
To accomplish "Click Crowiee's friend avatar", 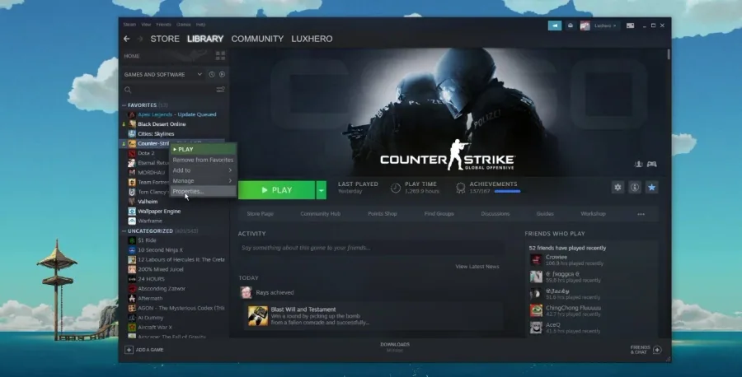I will [536, 260].
